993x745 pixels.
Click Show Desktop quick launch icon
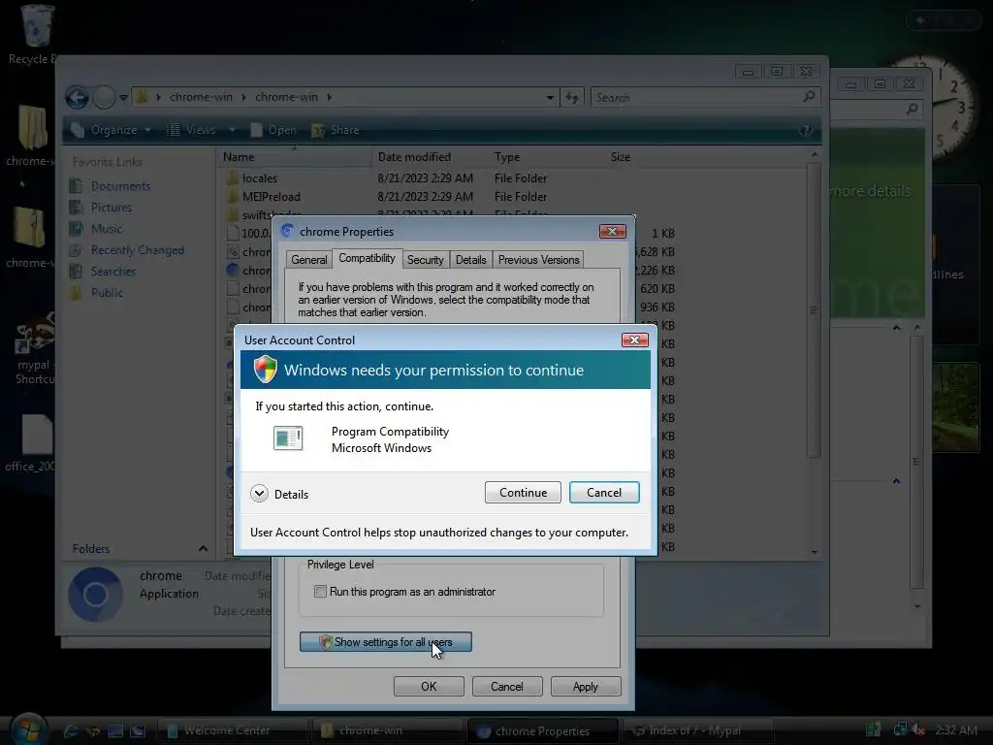pos(115,731)
